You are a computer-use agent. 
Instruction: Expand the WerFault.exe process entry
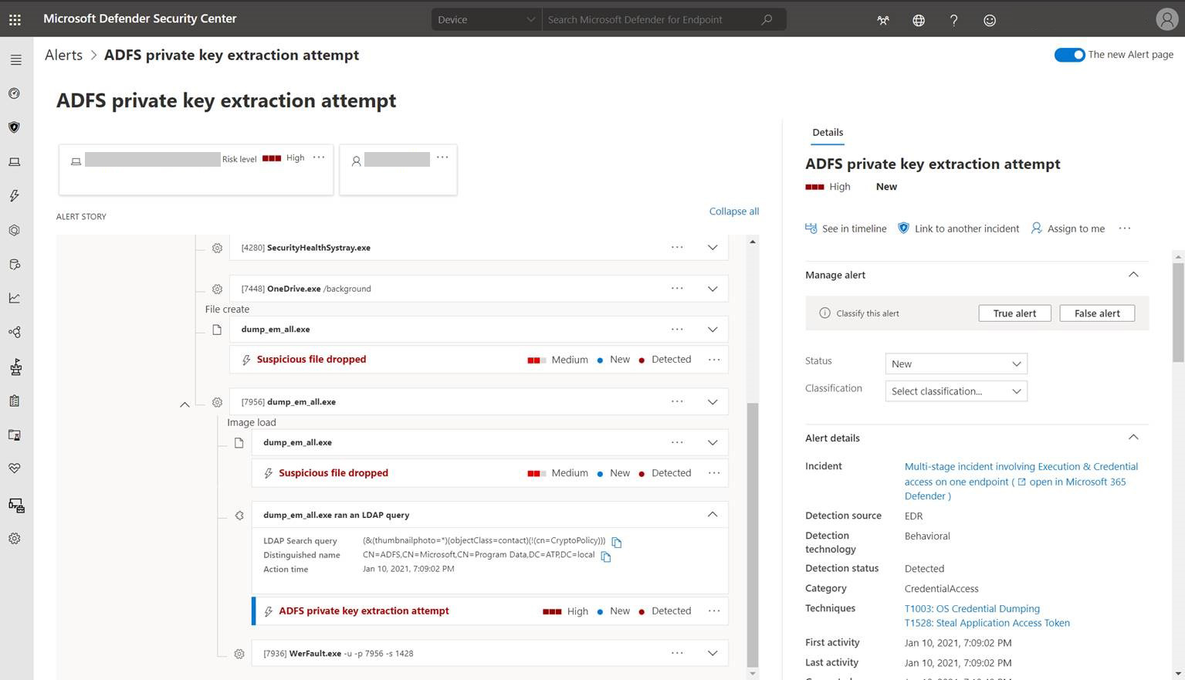[712, 652]
